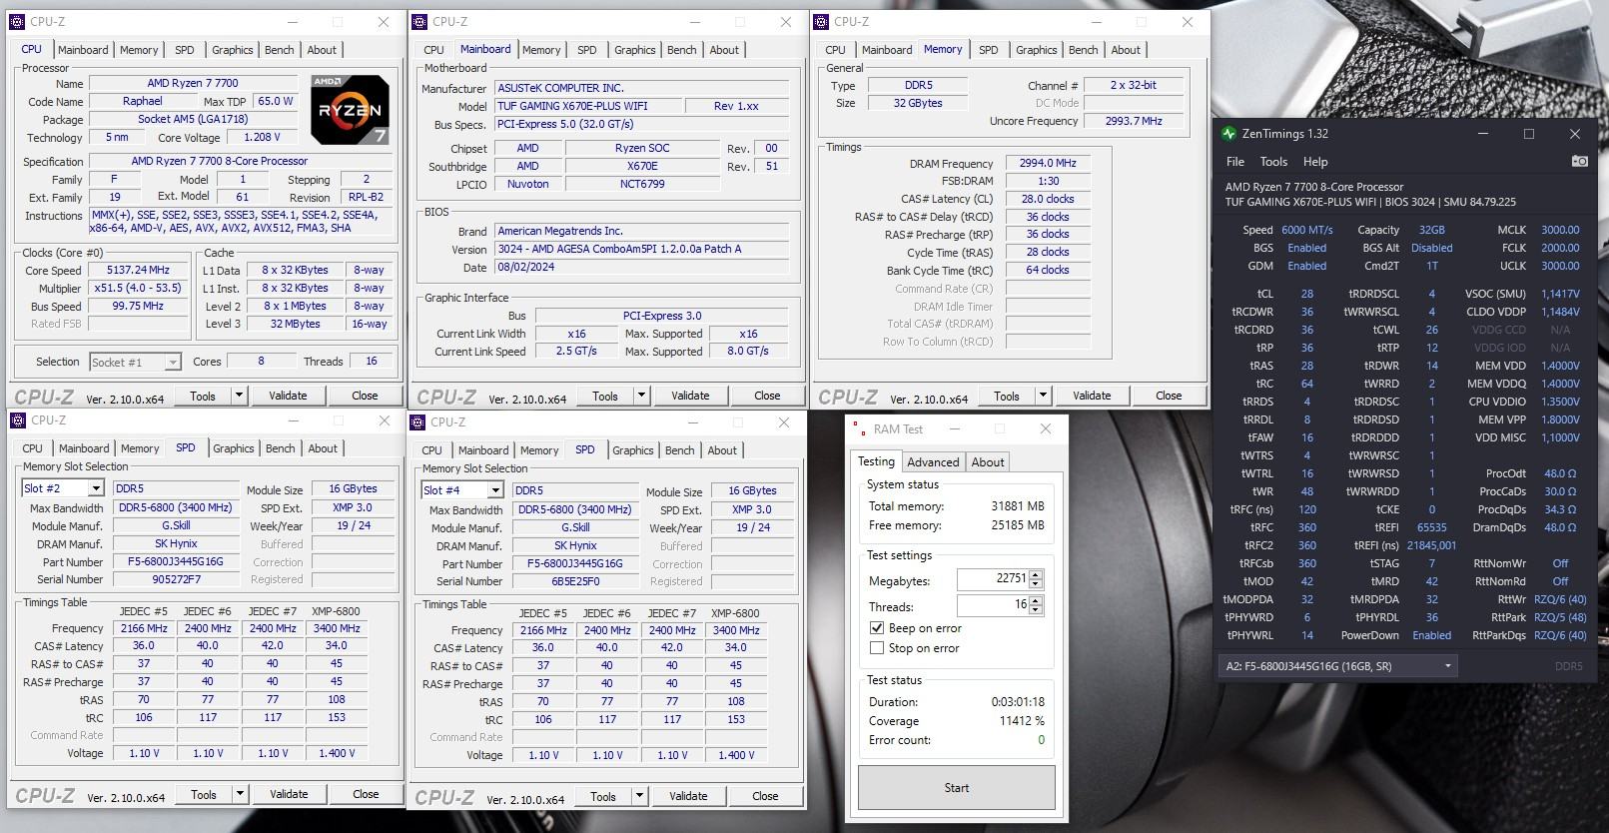The height and width of the screenshot is (833, 1609).
Task: Click CPU-Z icon in the Memory window title
Action: [x=822, y=21]
